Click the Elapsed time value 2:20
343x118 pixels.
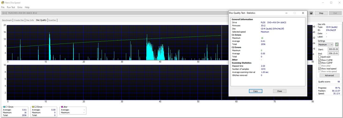click(263, 66)
